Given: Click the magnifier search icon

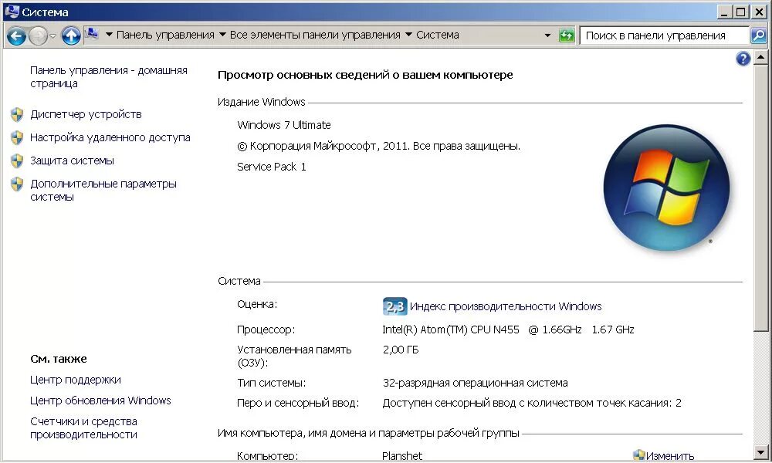Looking at the screenshot, I should click(758, 35).
